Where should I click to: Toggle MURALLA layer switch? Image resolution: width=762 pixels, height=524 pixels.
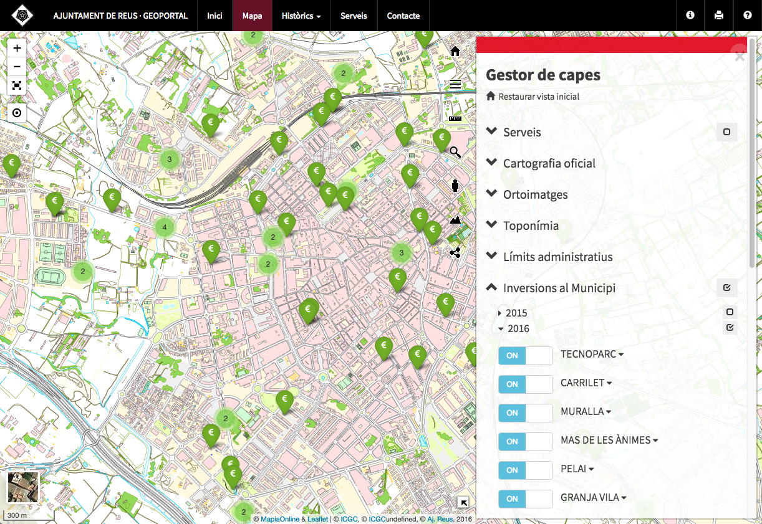(526, 413)
